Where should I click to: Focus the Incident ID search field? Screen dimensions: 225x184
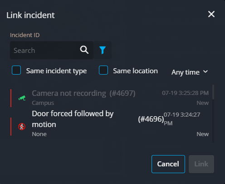click(52, 50)
